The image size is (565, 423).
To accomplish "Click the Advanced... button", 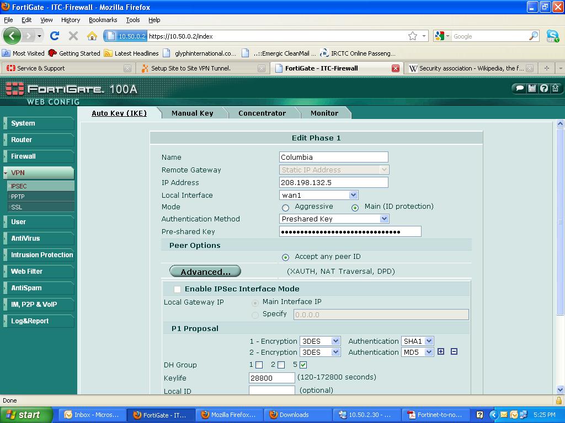I will (x=205, y=272).
